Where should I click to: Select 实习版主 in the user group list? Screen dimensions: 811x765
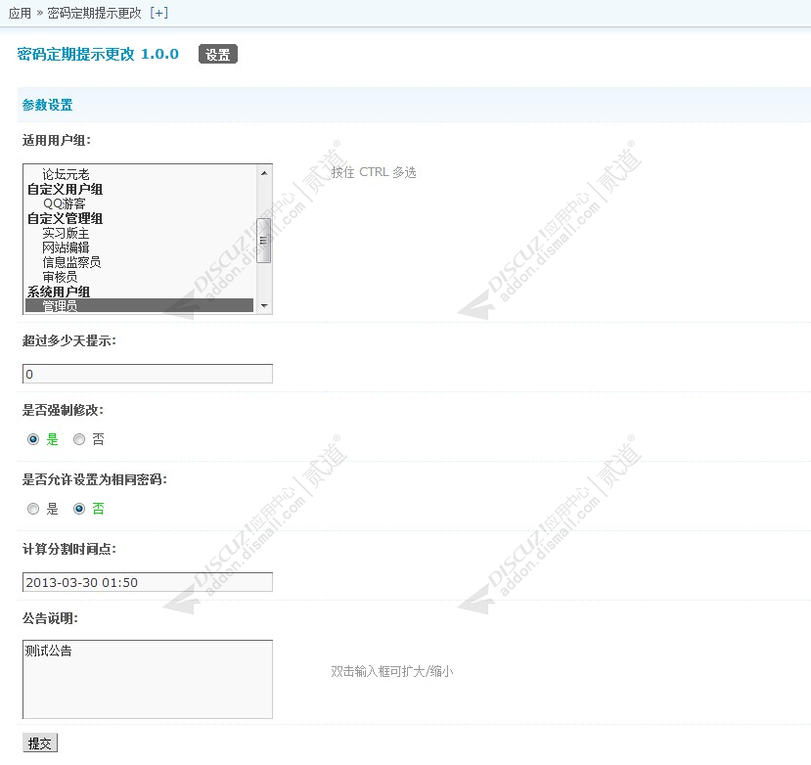point(66,233)
